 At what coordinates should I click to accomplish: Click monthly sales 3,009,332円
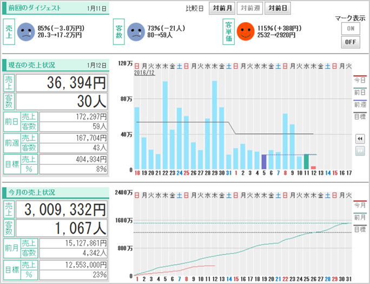tap(62, 210)
